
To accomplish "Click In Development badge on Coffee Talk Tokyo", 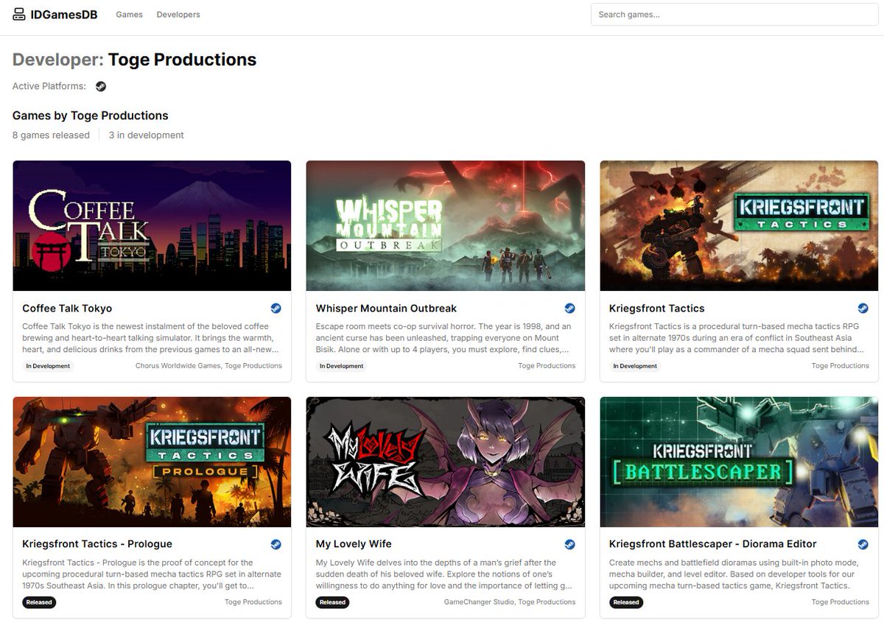I will click(48, 366).
